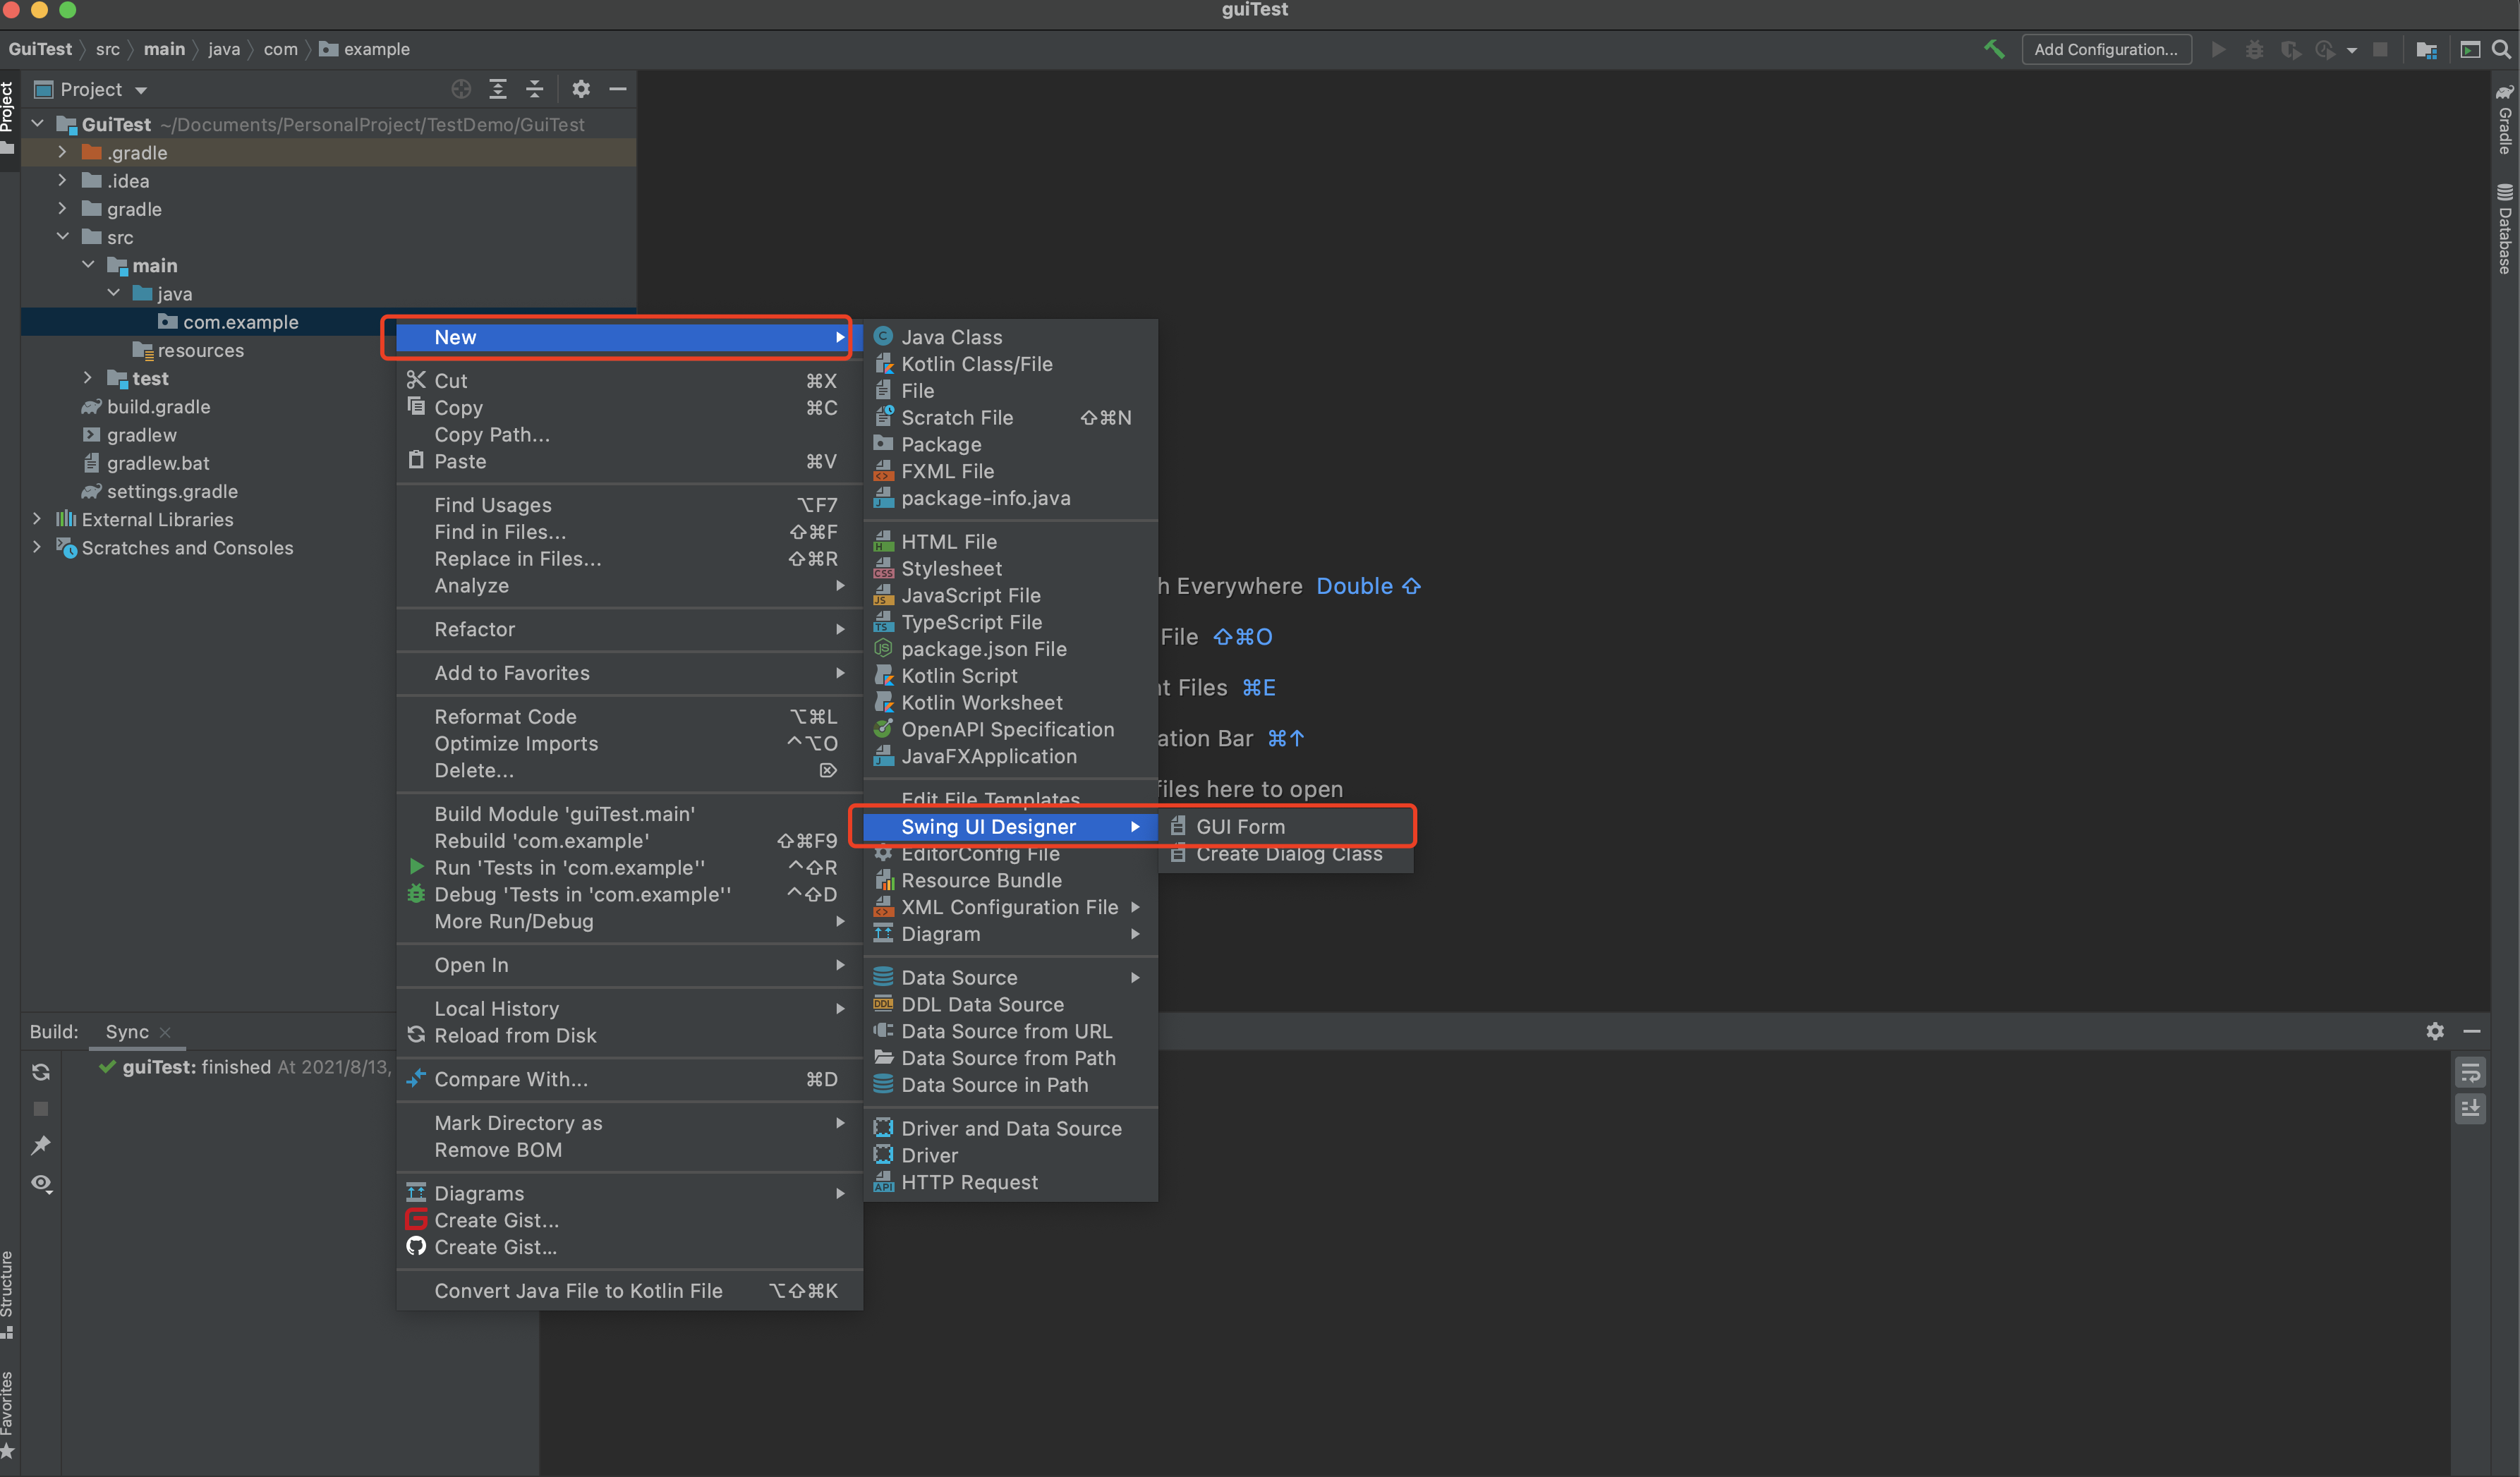Choose Reformat Code menu entry

[629, 716]
